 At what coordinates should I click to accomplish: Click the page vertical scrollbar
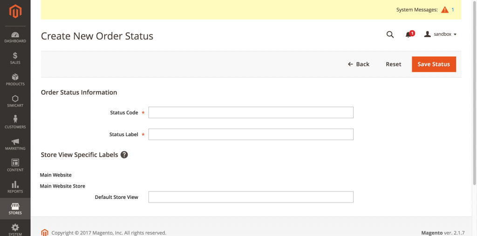tap(475, 92)
